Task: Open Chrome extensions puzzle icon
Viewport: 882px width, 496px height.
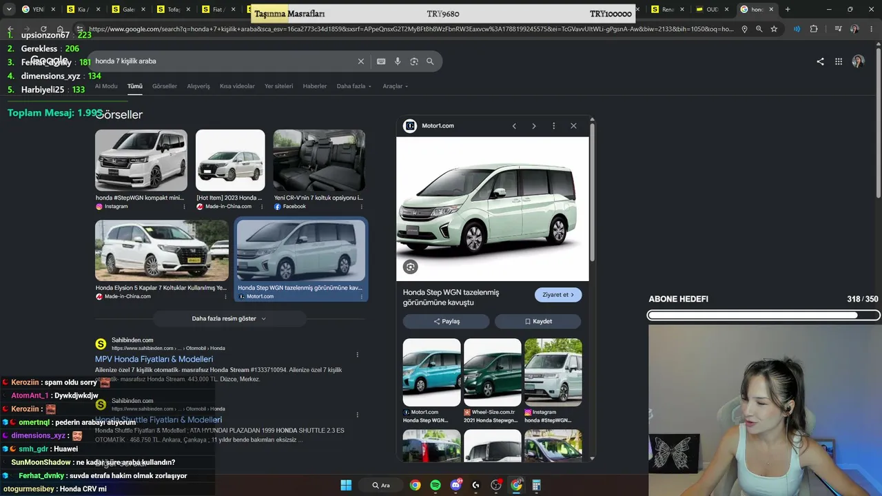Action: [814, 29]
